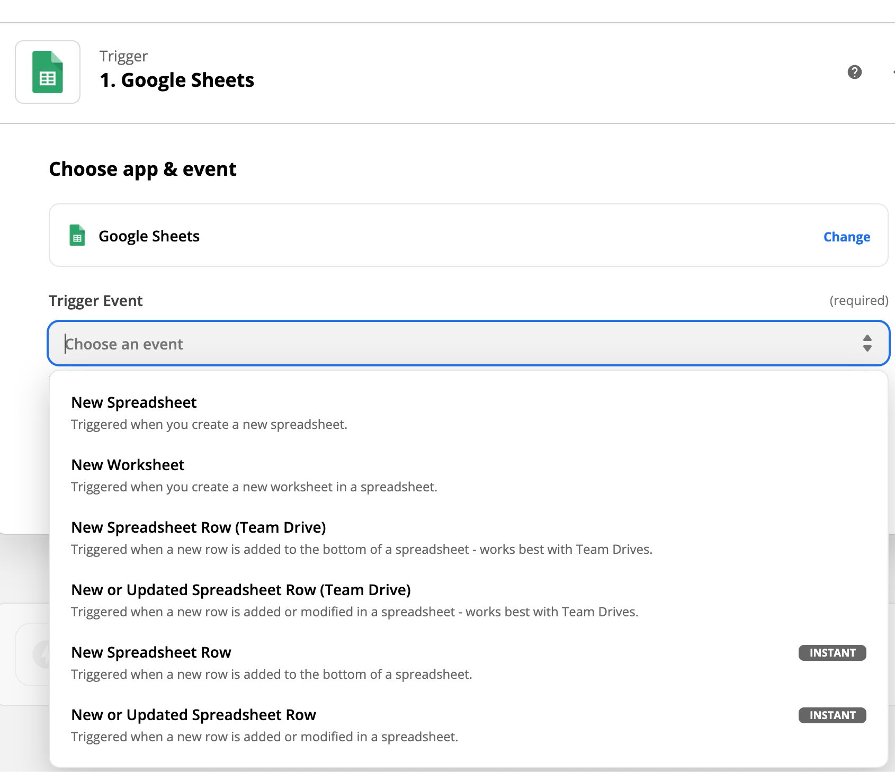This screenshot has width=895, height=772.
Task: Click the 'Trigger' header label
Action: coord(123,56)
